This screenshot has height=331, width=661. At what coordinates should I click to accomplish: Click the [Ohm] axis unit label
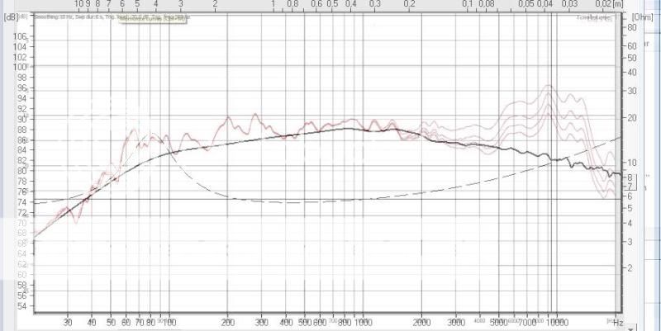(x=641, y=17)
